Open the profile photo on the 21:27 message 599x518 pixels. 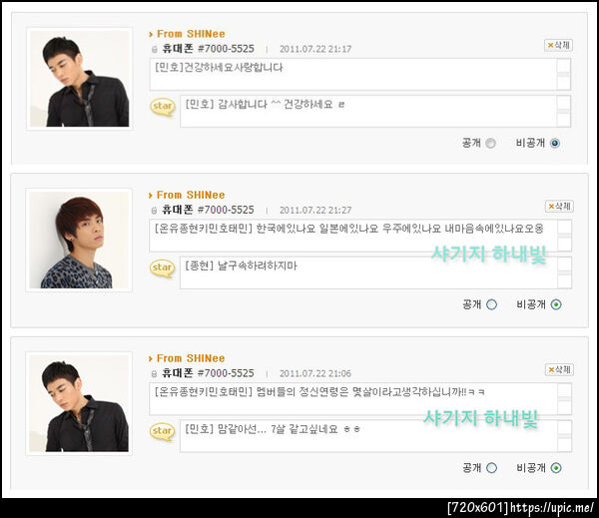point(79,241)
